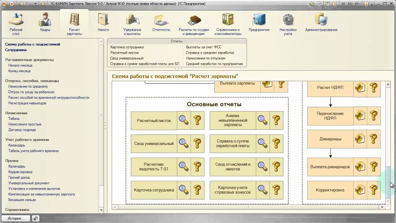Open Карточка сотрудника report magnifier icon

coord(184,190)
